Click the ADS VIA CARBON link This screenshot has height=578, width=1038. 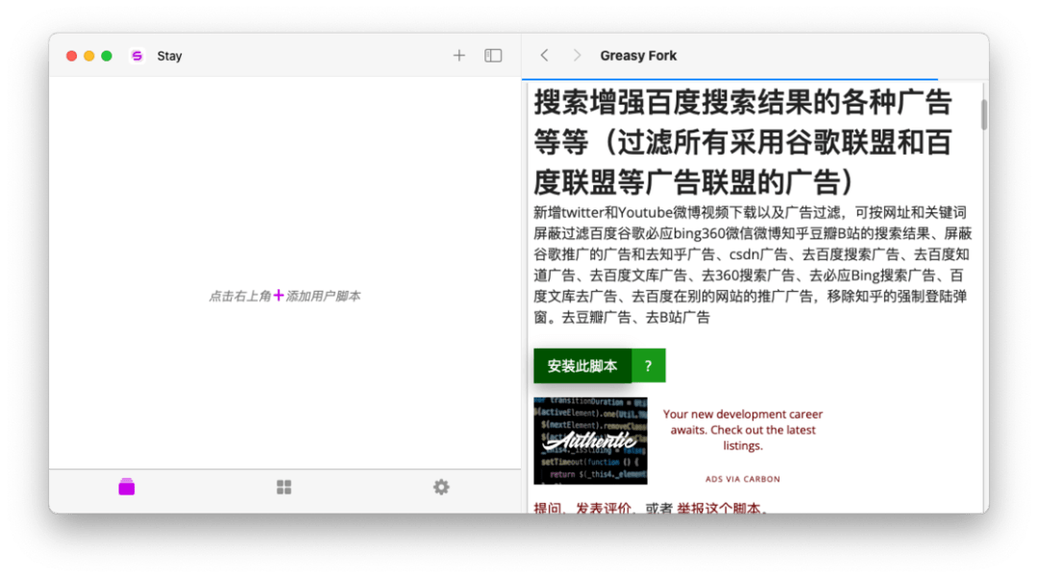pyautogui.click(x=743, y=479)
